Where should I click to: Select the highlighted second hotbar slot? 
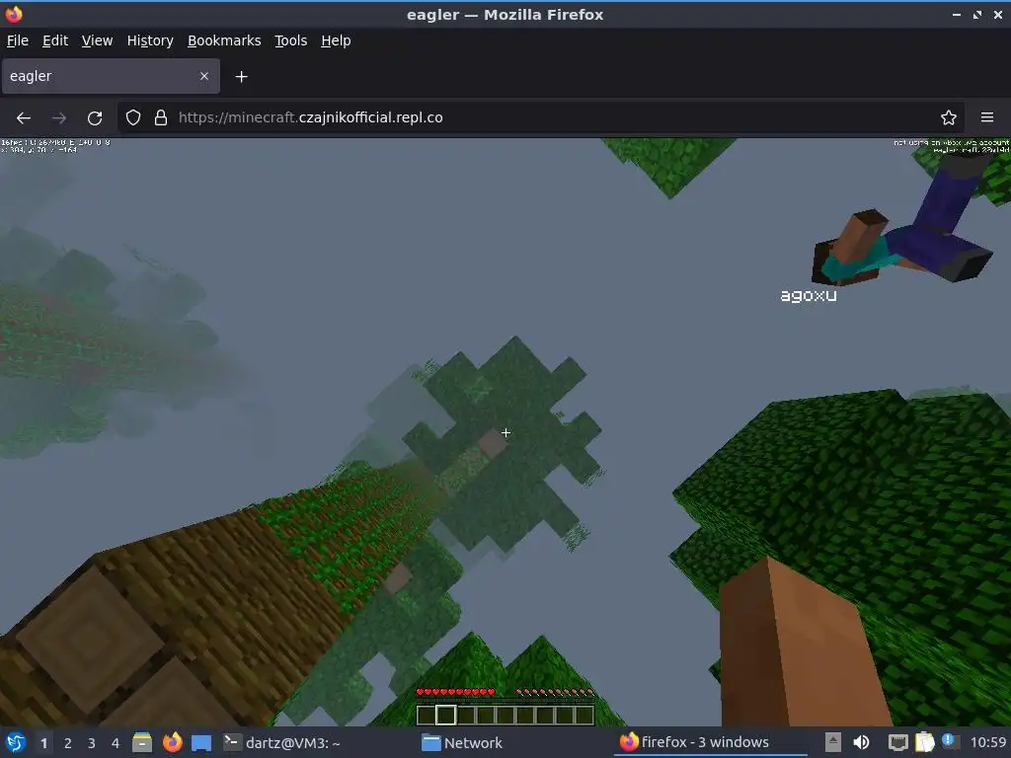(445, 715)
